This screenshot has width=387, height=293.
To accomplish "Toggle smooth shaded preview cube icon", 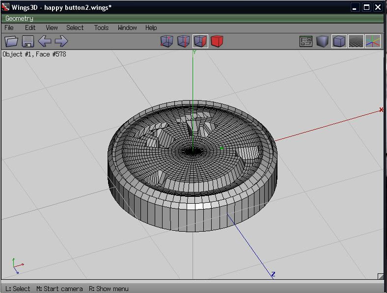I will click(x=322, y=41).
